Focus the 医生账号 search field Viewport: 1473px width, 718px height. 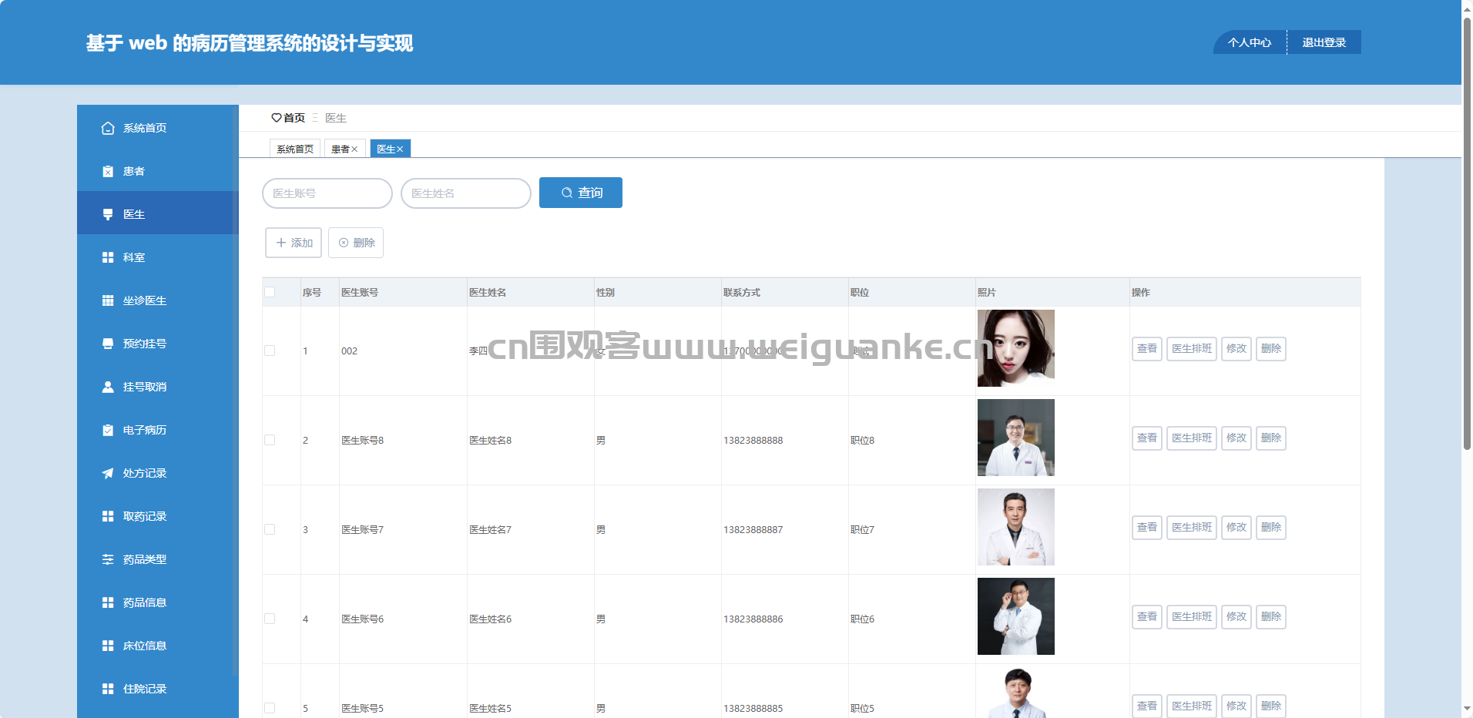327,193
